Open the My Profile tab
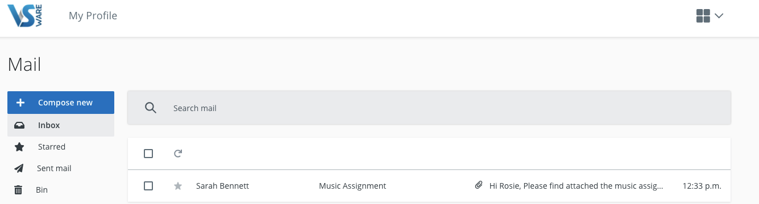This screenshot has height=204, width=759. (x=93, y=16)
